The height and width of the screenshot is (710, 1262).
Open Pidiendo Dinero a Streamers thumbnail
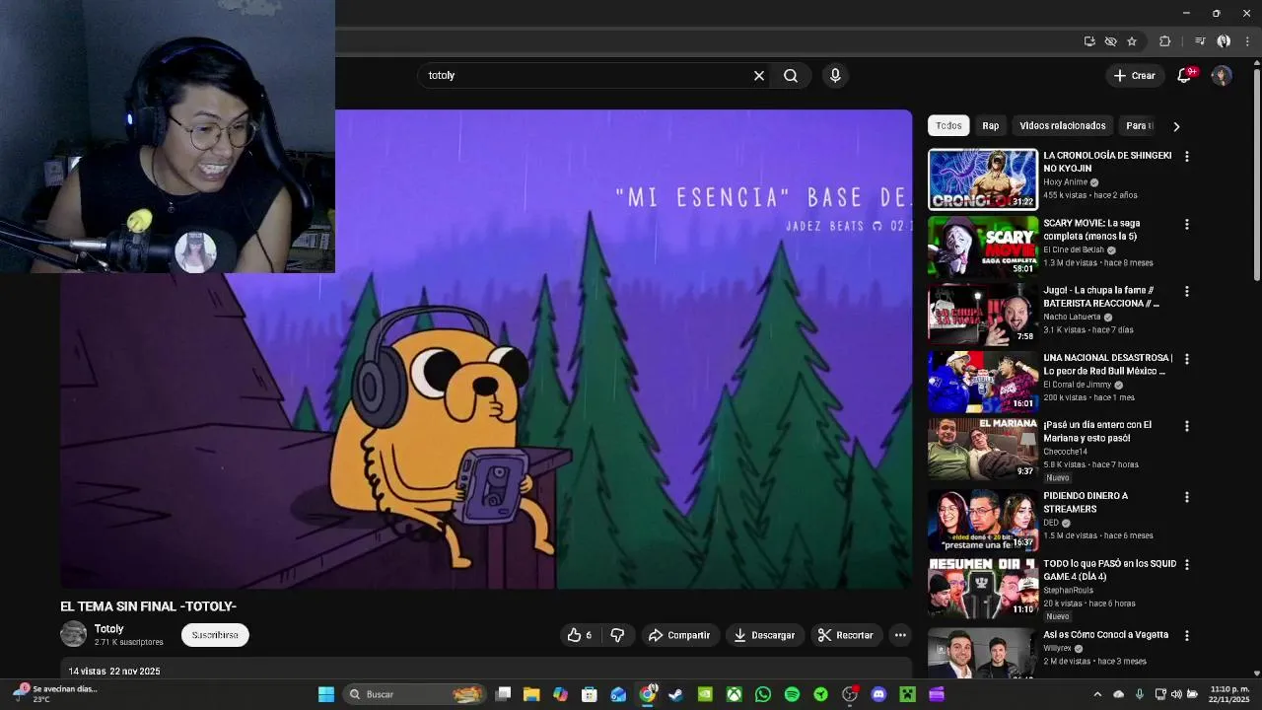pyautogui.click(x=983, y=520)
